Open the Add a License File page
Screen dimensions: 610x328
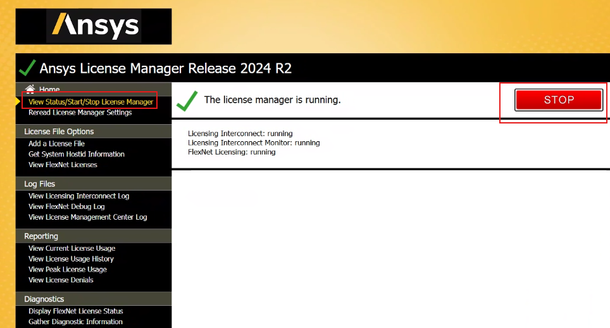point(56,144)
